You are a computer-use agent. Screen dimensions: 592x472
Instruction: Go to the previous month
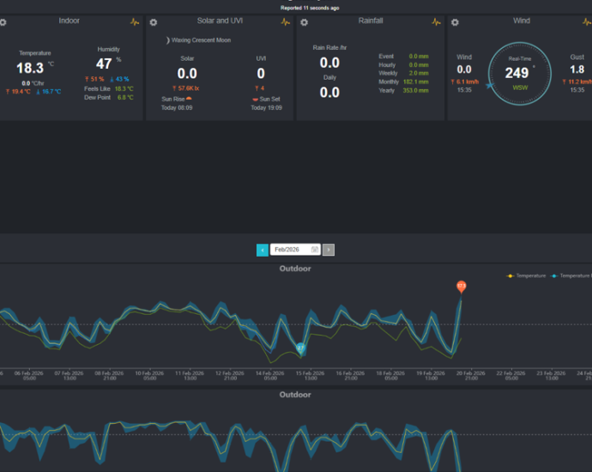click(263, 250)
